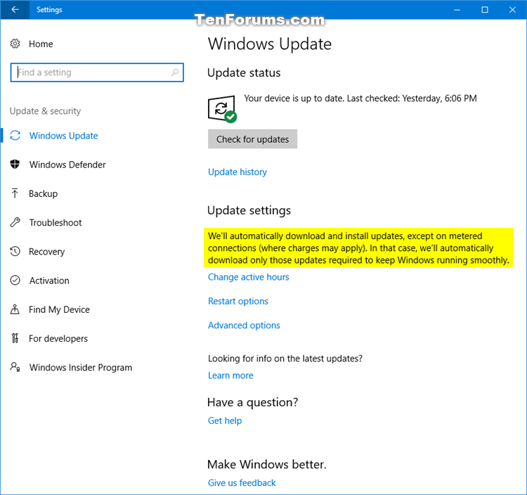527x495 pixels.
Task: Click the Get help link
Action: tap(225, 420)
